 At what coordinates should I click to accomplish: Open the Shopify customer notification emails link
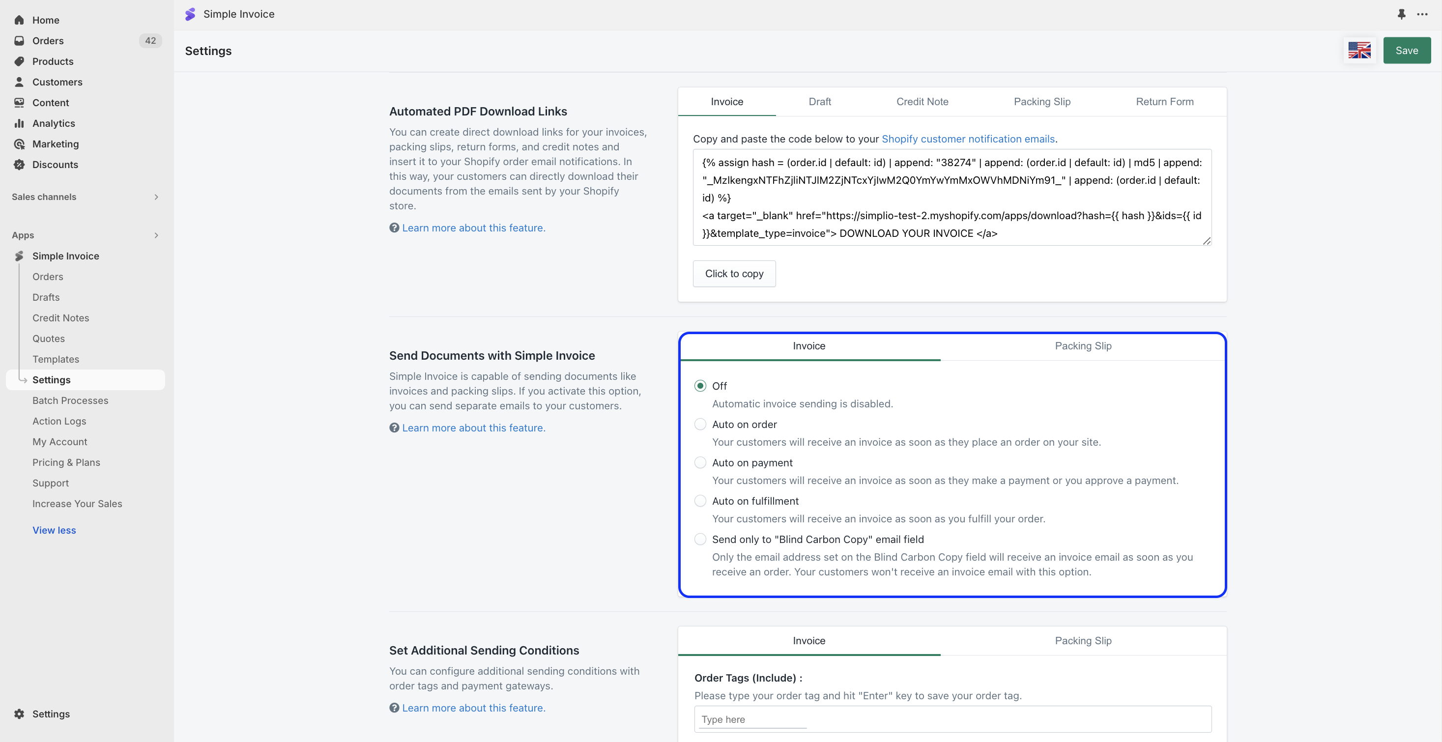(968, 139)
